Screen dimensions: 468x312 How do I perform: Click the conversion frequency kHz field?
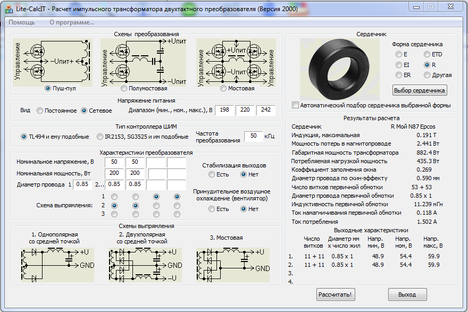point(253,136)
